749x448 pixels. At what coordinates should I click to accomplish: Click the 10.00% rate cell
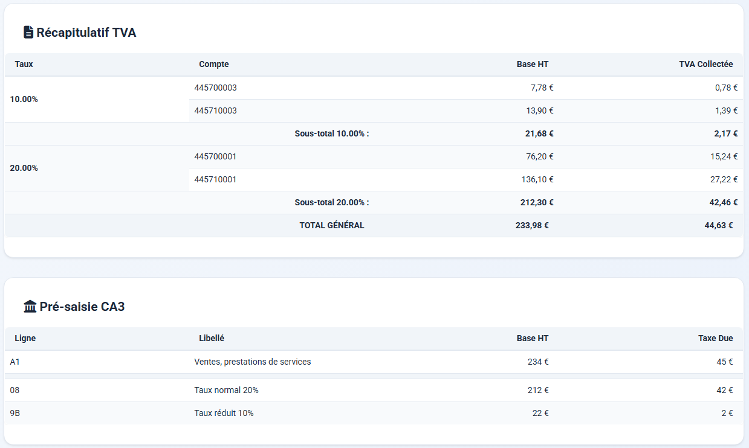[24, 99]
